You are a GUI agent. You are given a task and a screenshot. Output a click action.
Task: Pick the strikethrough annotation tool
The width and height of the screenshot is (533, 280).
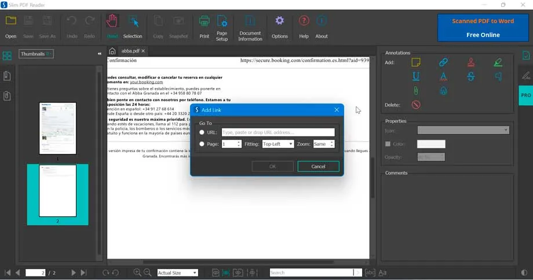(x=471, y=76)
